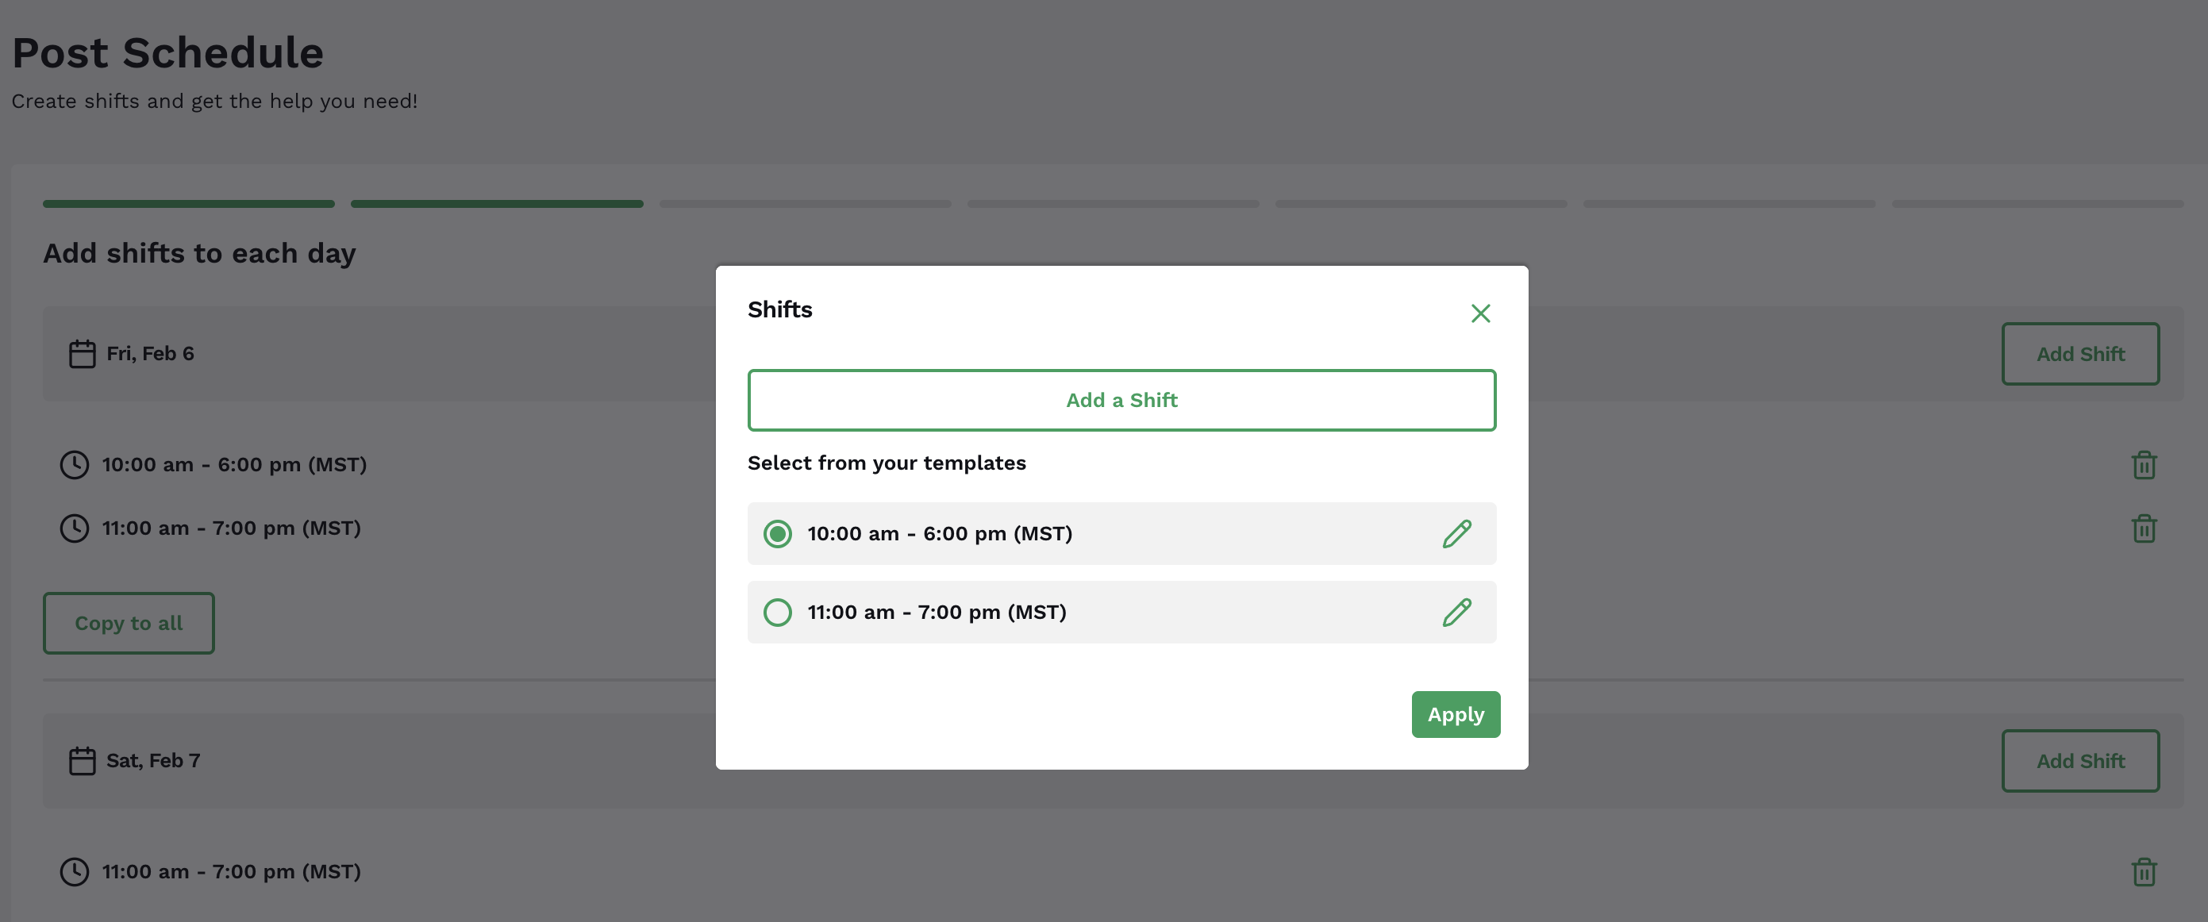This screenshot has height=922, width=2208.
Task: Click Add Shift for Sat, Feb 7
Action: [2080, 761]
